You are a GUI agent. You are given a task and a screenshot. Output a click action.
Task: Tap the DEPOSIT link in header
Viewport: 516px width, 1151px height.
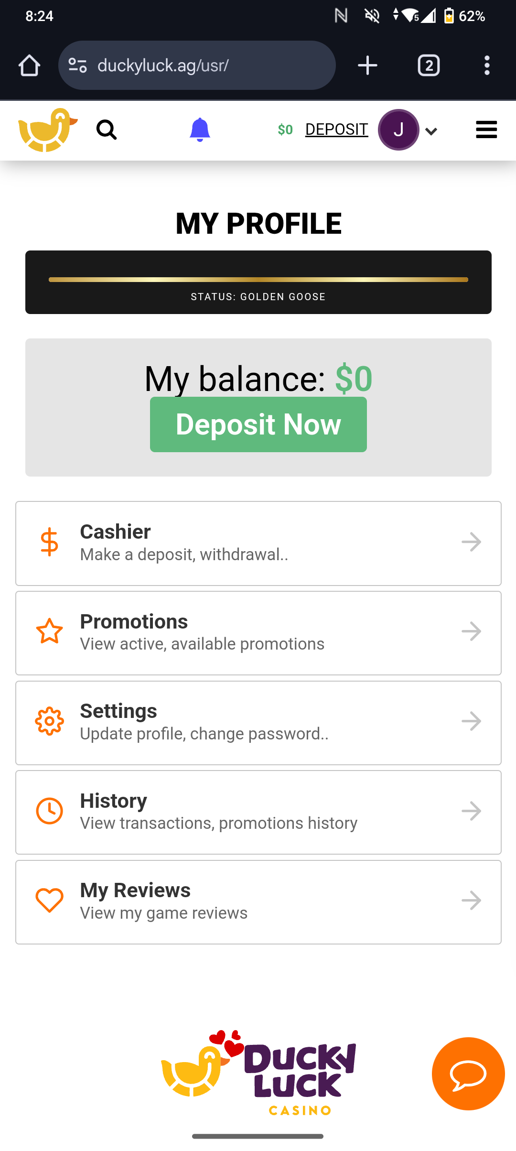pyautogui.click(x=336, y=130)
